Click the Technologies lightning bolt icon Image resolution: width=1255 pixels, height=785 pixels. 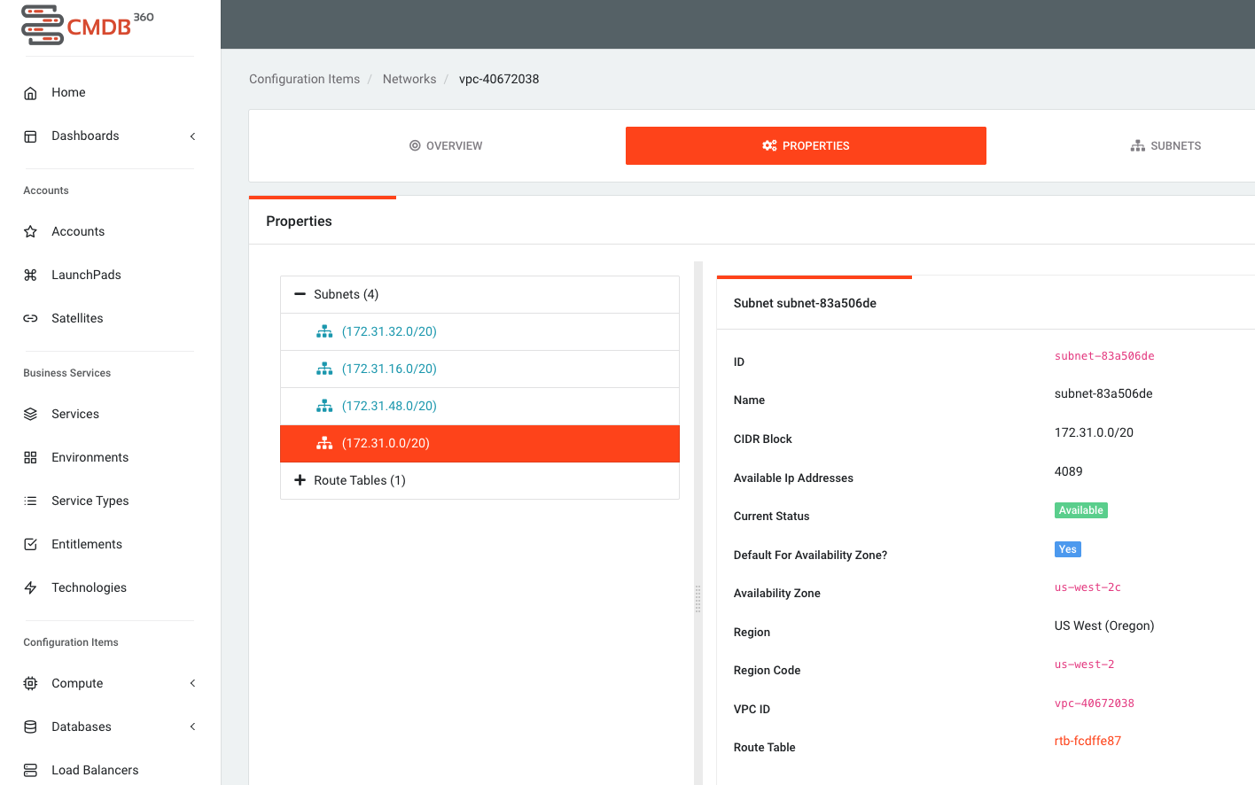pyautogui.click(x=30, y=588)
